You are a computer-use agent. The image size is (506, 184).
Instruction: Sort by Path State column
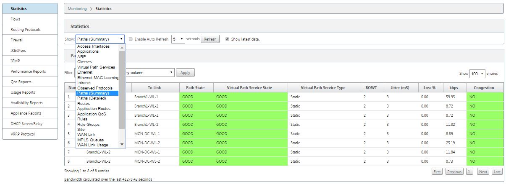point(197,88)
